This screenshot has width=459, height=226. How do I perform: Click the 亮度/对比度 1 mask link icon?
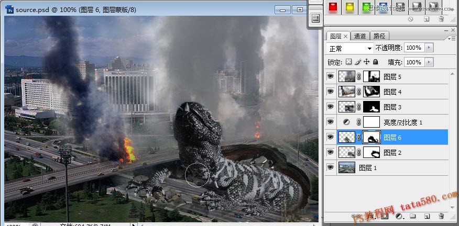click(359, 122)
